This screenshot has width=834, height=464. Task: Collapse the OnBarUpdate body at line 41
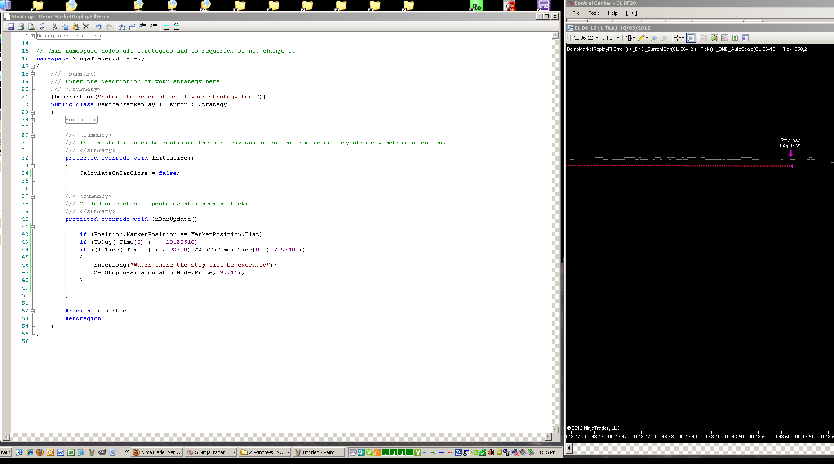click(32, 227)
